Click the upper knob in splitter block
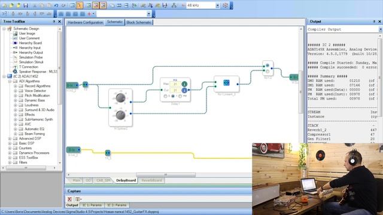 (x=120, y=98)
